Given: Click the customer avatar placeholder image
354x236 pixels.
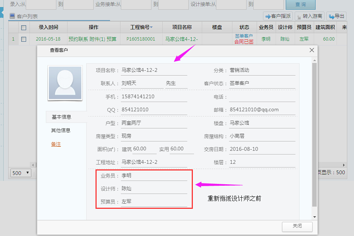Looking at the screenshot, I should click(65, 83).
